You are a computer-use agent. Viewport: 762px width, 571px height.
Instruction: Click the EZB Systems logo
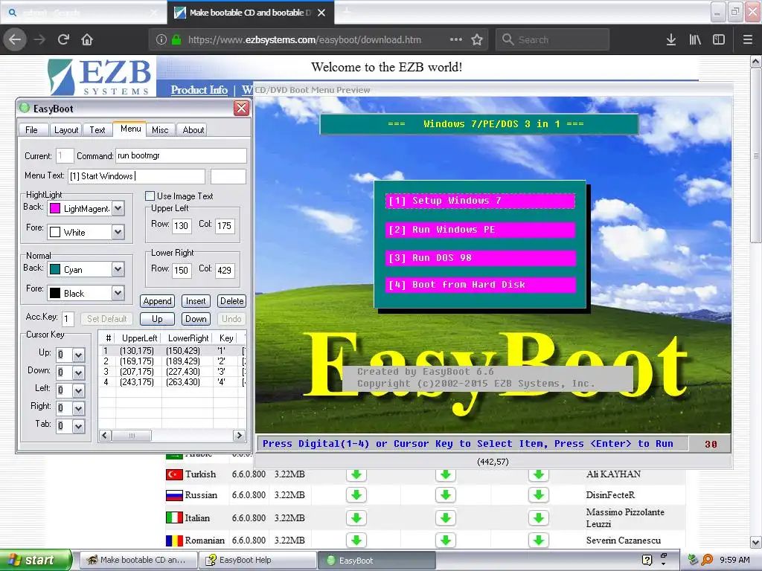click(x=100, y=77)
